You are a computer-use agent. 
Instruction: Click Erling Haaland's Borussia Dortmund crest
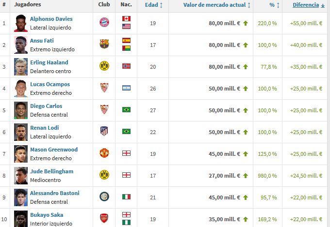[104, 66]
